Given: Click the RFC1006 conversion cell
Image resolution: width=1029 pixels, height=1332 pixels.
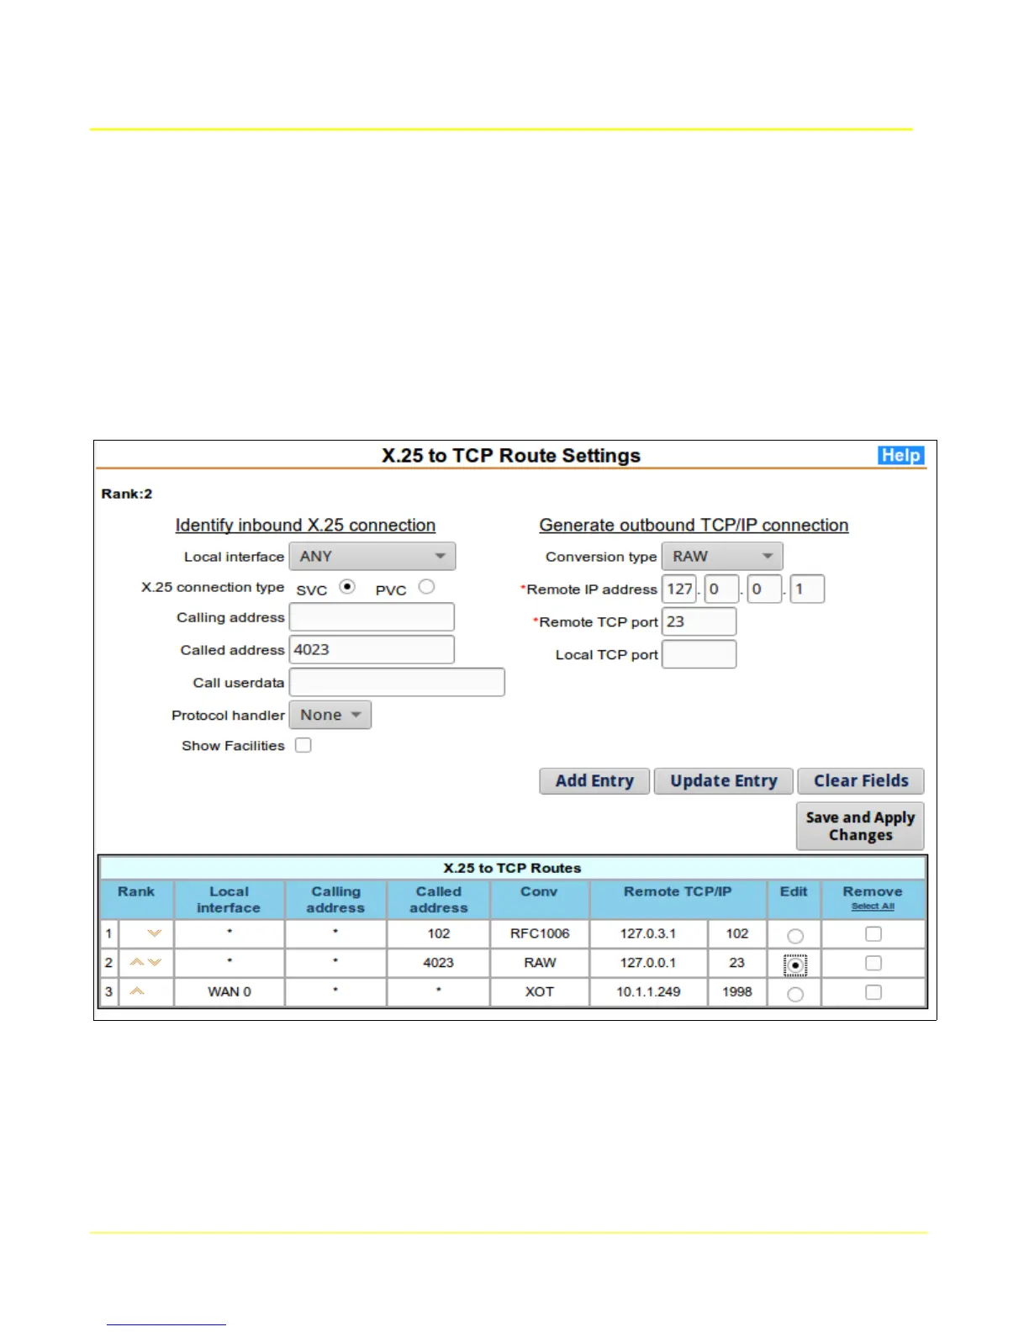Looking at the screenshot, I should 540,933.
